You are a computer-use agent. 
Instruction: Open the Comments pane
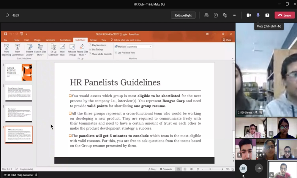pyautogui.click(x=166, y=169)
